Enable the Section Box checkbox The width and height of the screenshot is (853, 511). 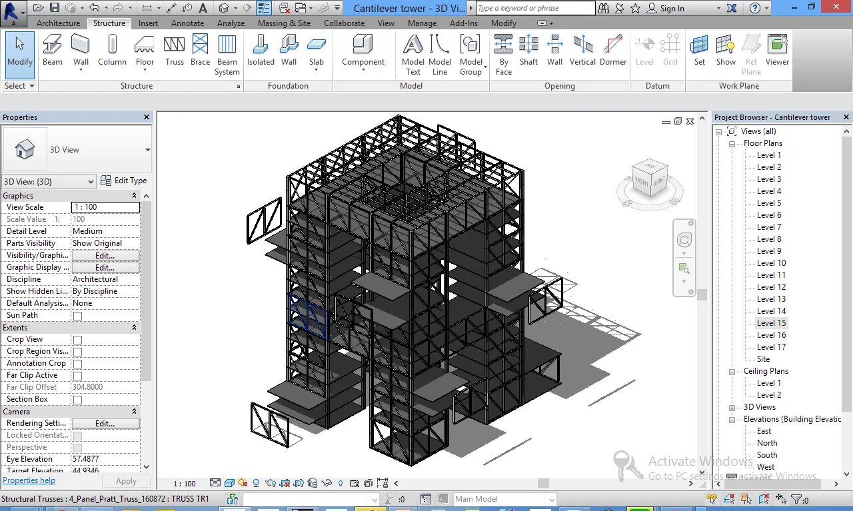[78, 399]
